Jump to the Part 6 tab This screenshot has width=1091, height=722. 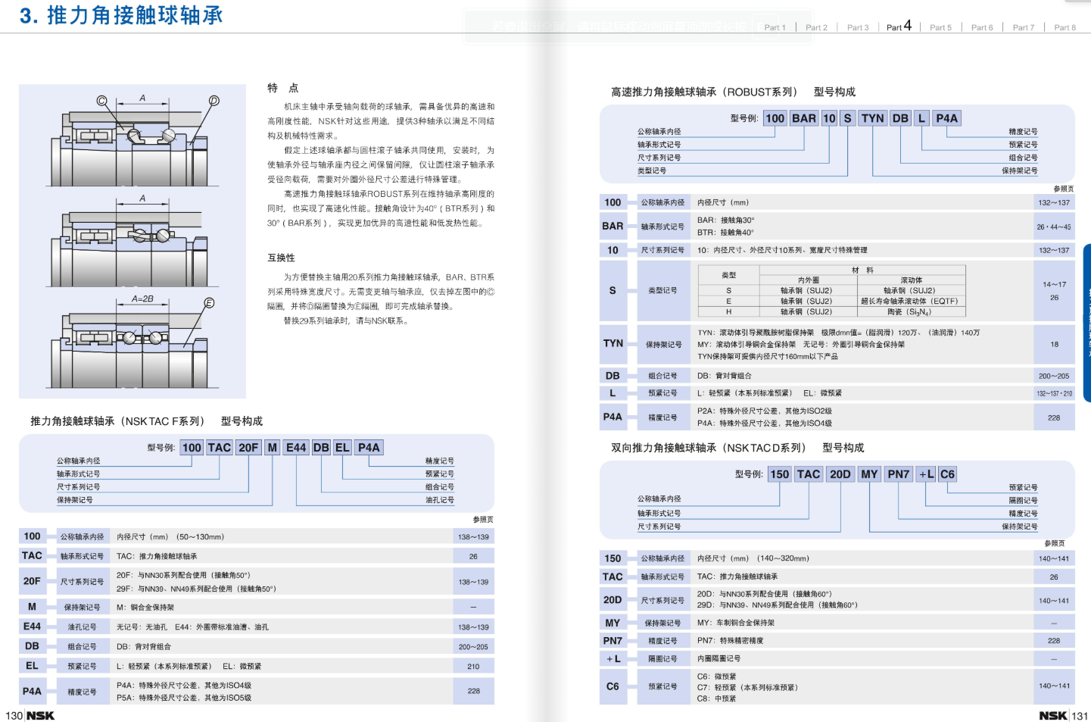click(982, 27)
